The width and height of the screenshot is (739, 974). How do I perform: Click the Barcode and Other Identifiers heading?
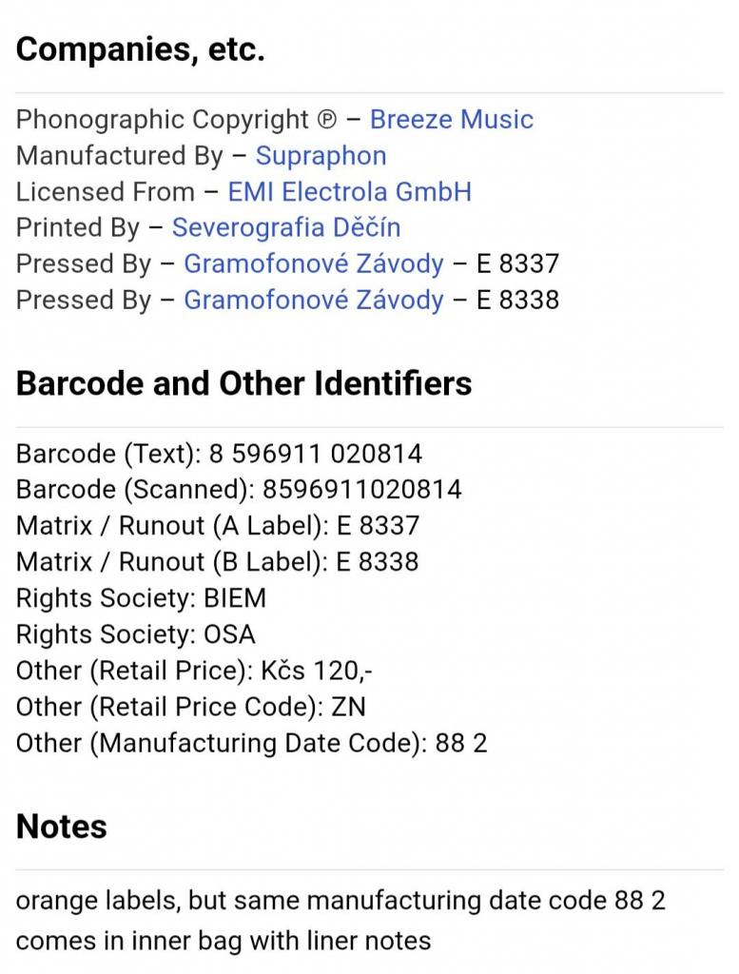(244, 383)
